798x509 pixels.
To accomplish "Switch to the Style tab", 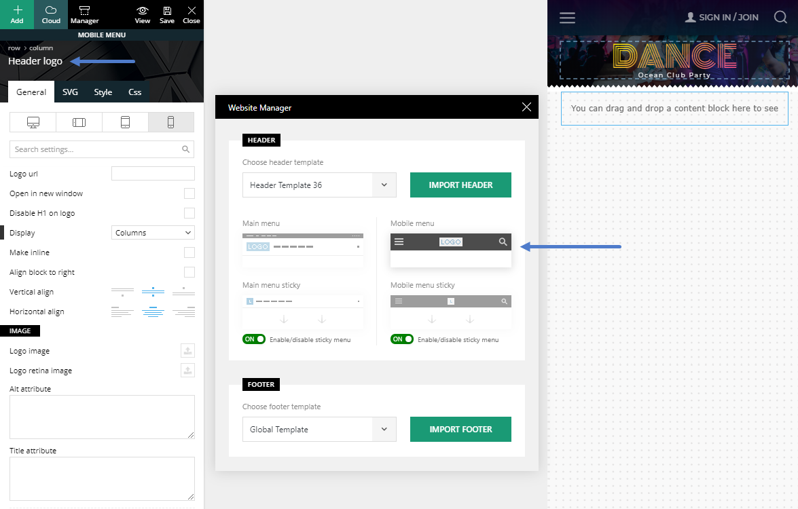I will 103,92.
